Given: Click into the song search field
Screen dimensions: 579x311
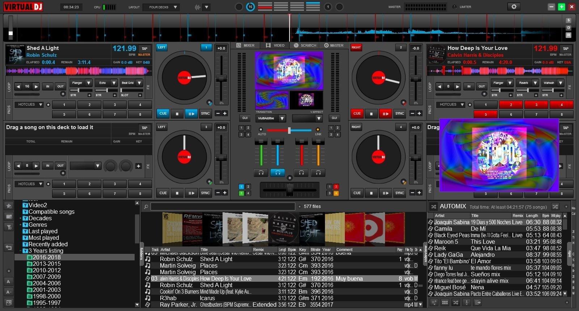Looking at the screenshot, I should click(223, 206).
